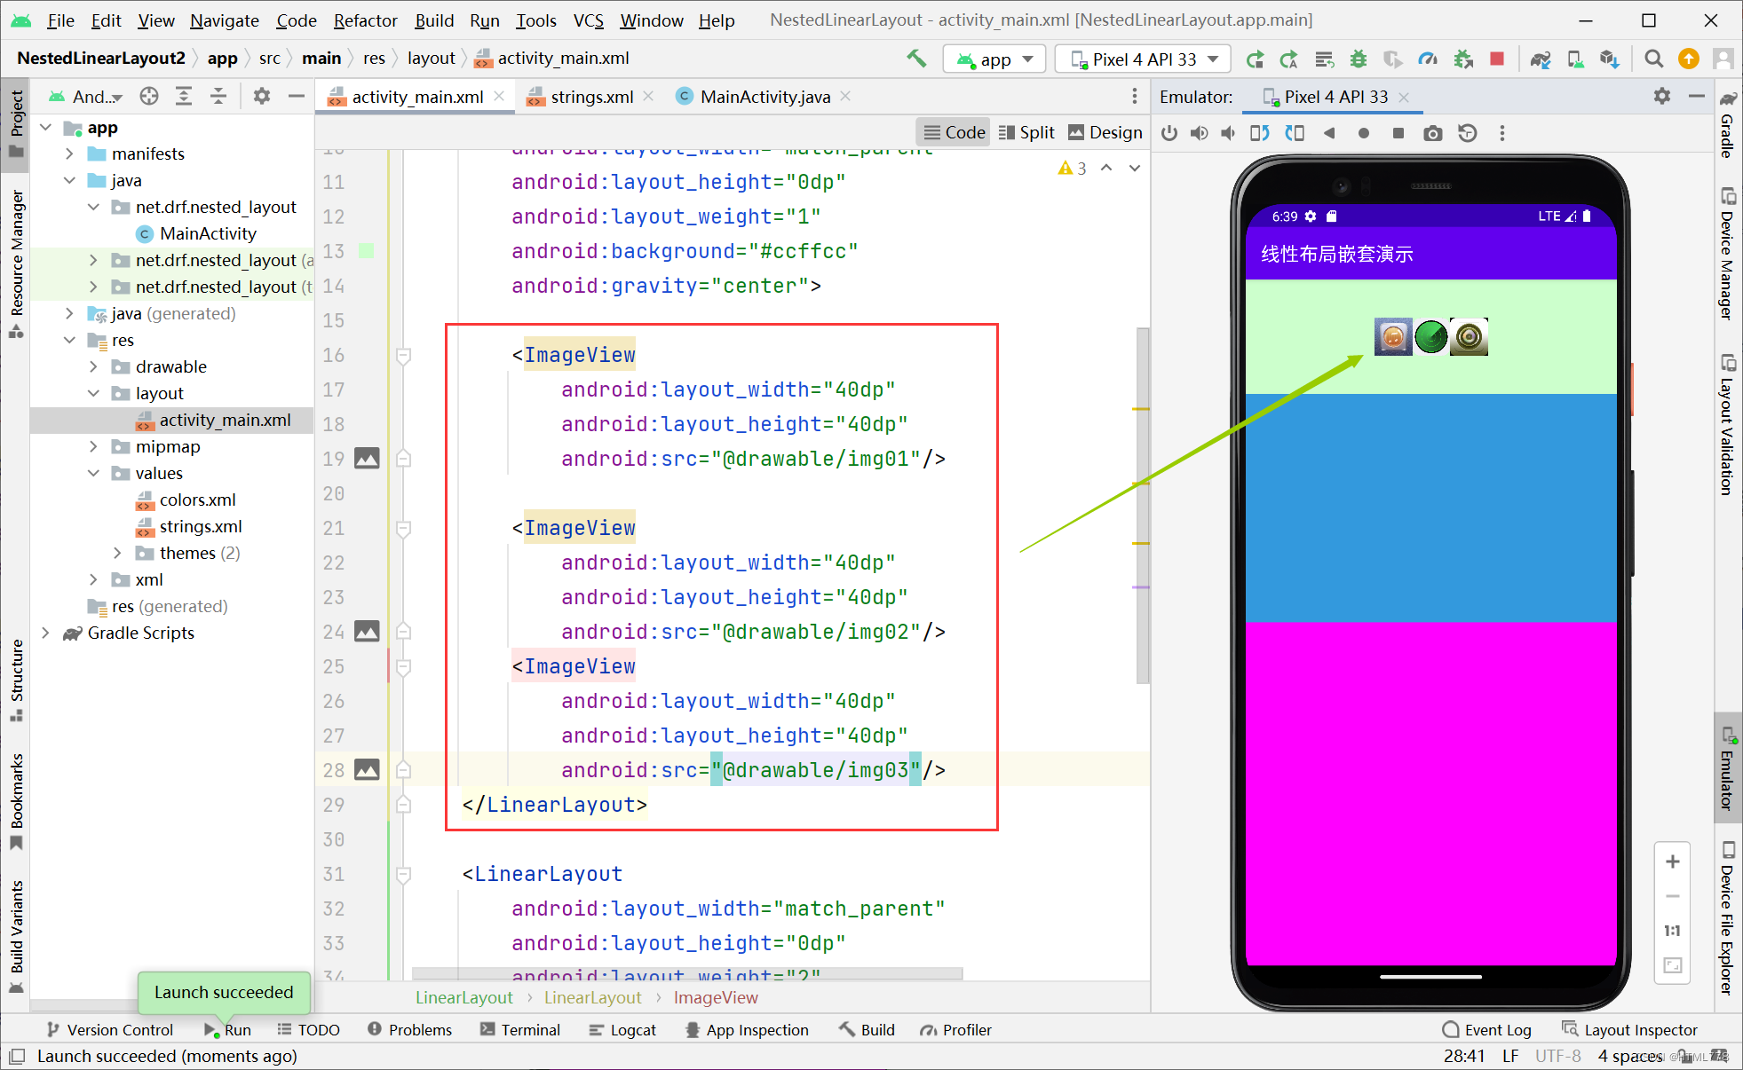
Task: Click the emulator power button icon
Action: point(1169,133)
